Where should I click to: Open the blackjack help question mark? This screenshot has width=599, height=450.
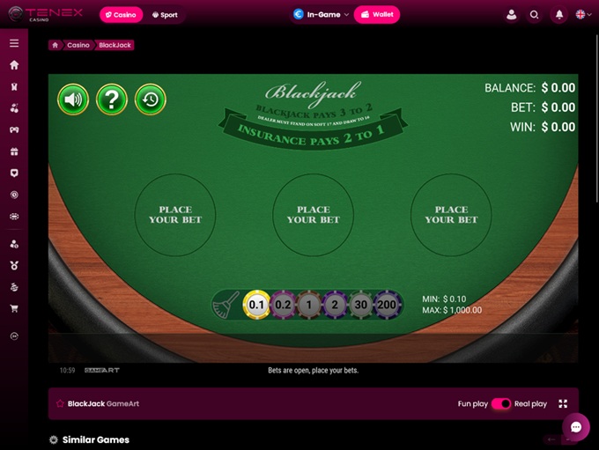click(112, 100)
